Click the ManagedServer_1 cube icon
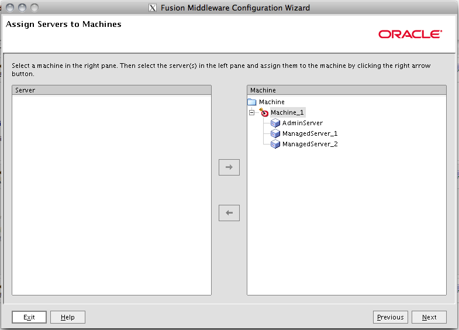Viewport: 459px width, 330px height. coord(275,133)
